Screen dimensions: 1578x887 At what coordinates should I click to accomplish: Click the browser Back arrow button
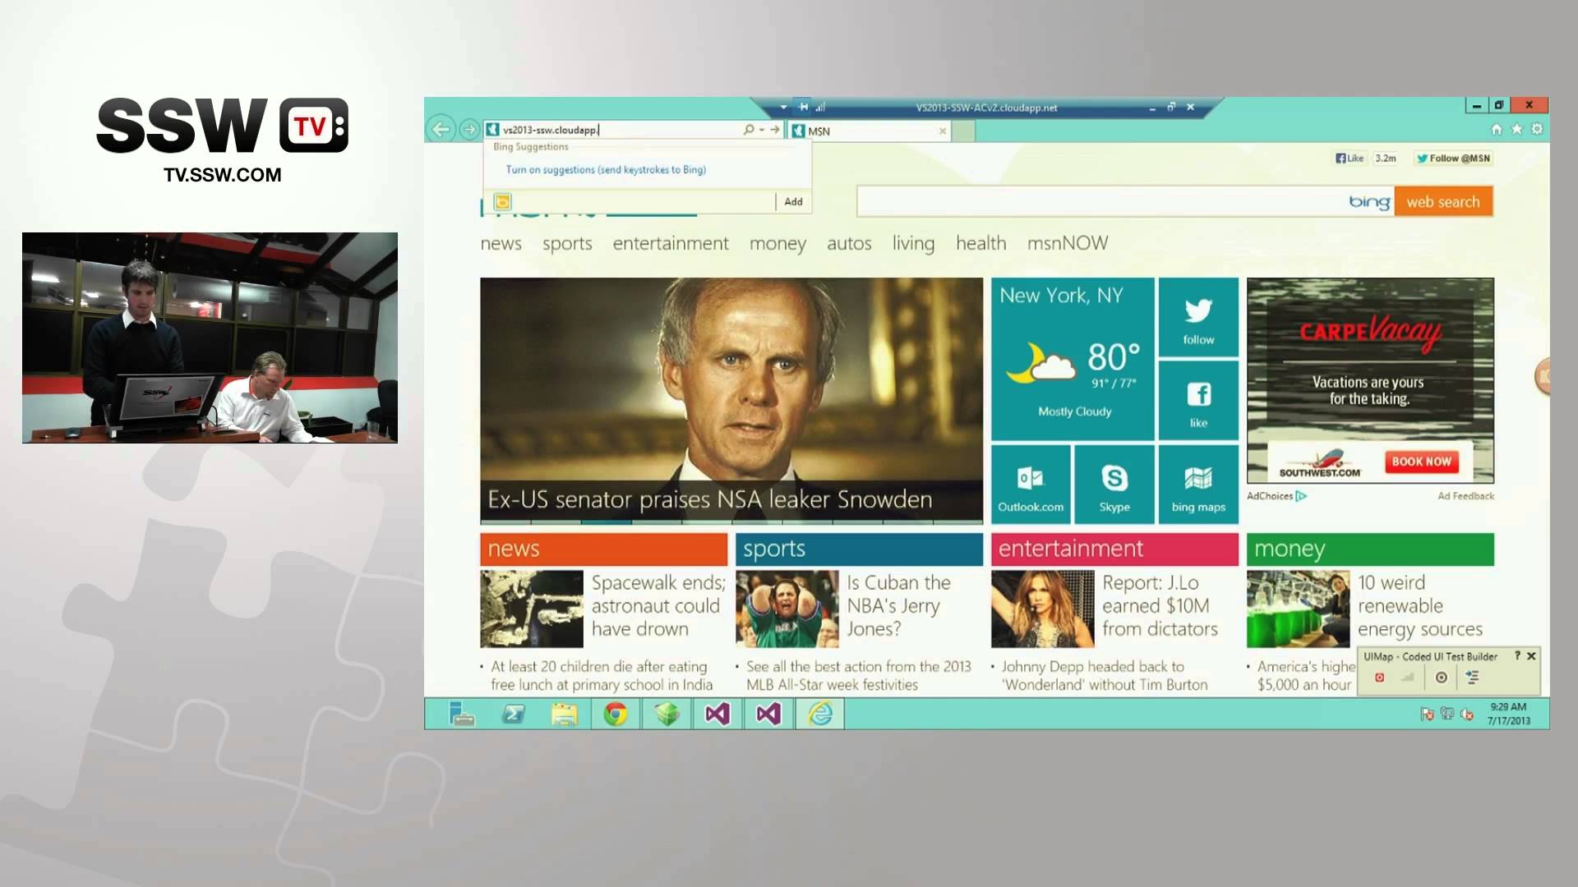tap(441, 129)
